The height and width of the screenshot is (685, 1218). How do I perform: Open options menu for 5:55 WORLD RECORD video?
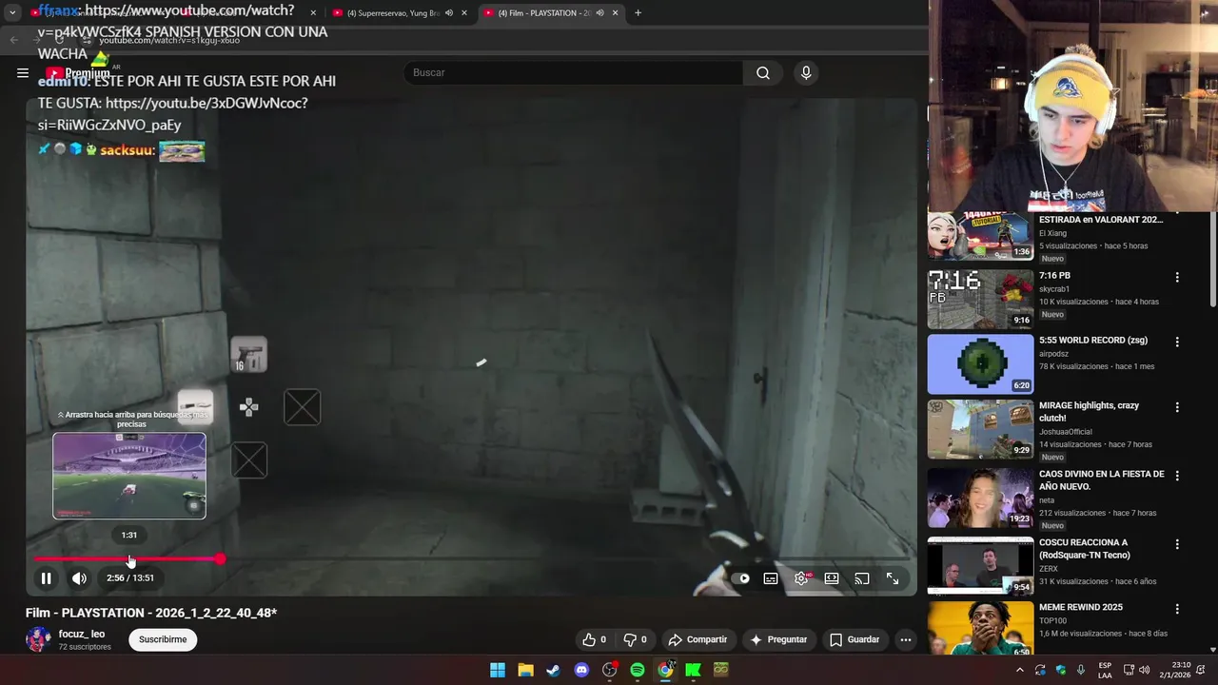pyautogui.click(x=1177, y=342)
